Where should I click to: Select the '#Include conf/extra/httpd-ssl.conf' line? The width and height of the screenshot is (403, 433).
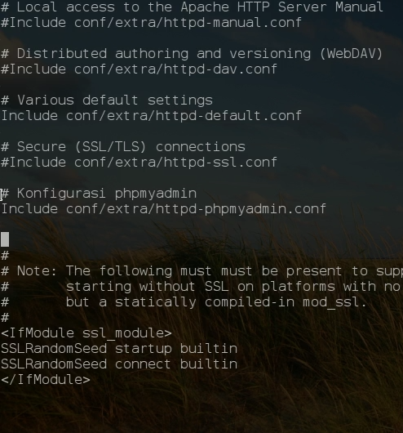[x=139, y=163]
